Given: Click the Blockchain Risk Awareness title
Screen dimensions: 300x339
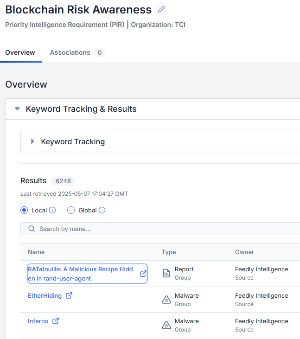Looking at the screenshot, I should 78,10.
